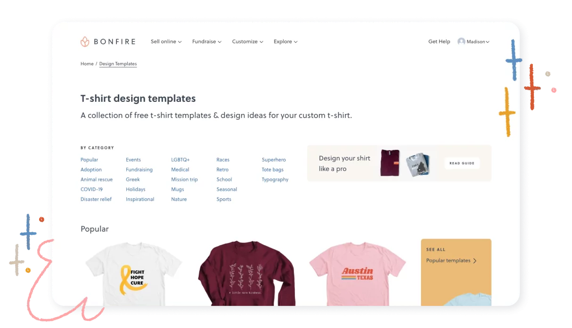The height and width of the screenshot is (328, 572).
Task: Click the folded gray shirts image in banner
Action: 417,164
